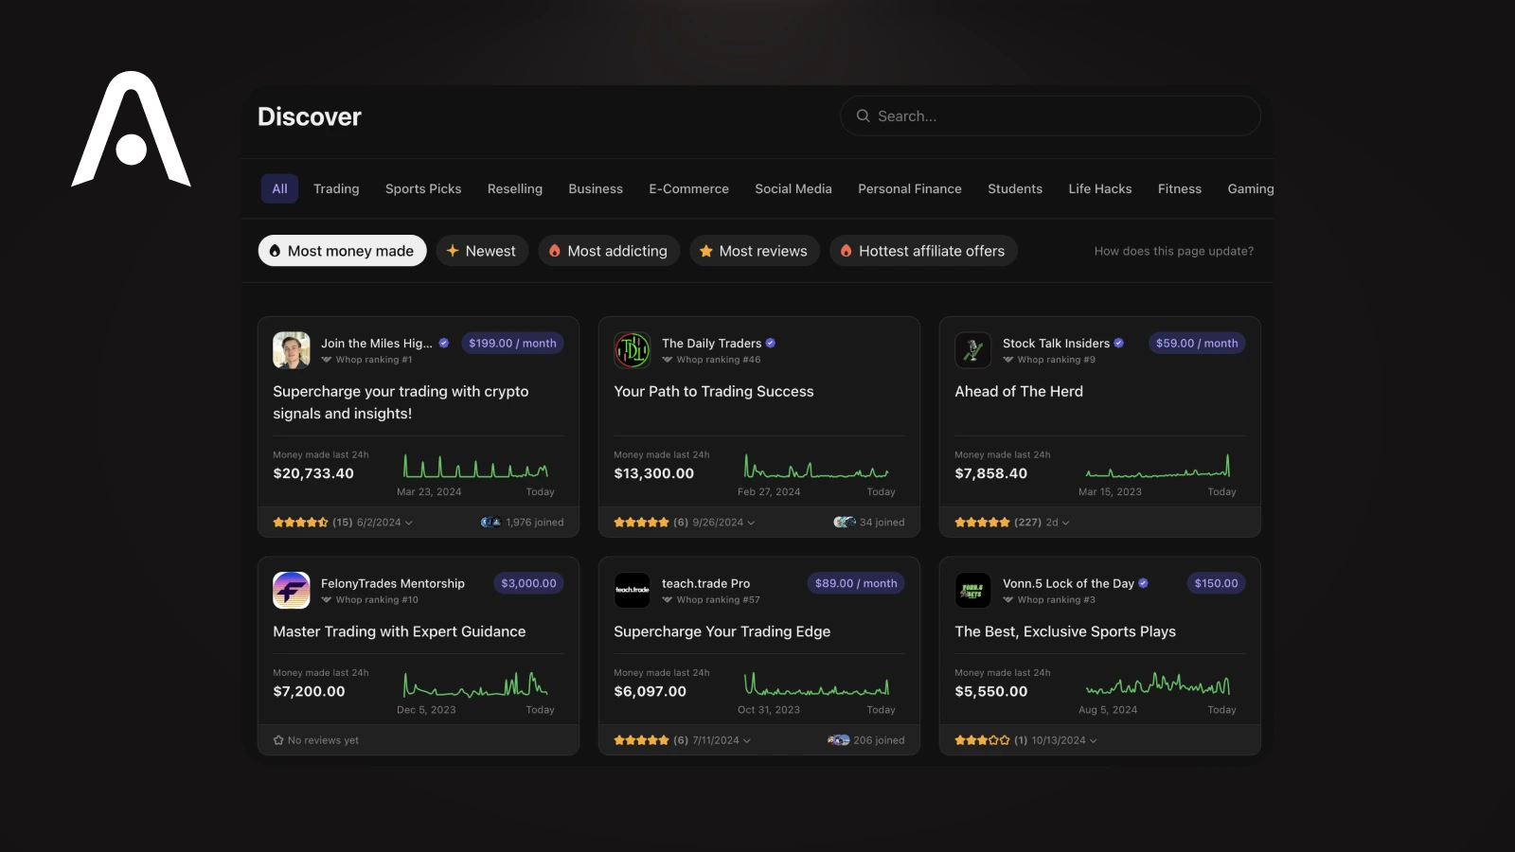Viewport: 1515px width, 852px height.
Task: Switch to the Sports Picks tab
Action: click(423, 188)
